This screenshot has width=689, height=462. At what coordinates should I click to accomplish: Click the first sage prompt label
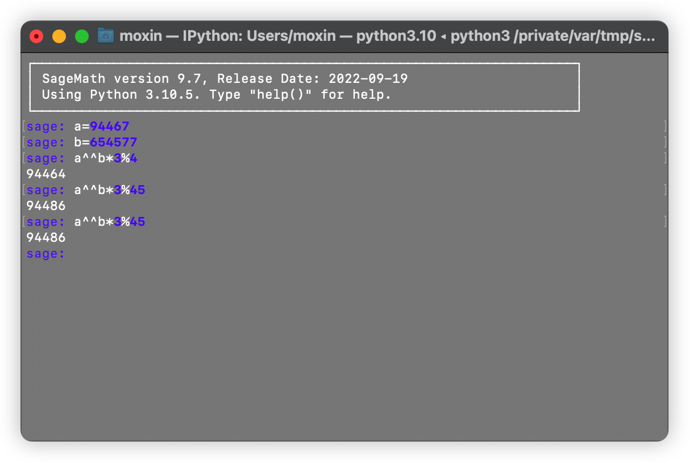[x=44, y=126]
